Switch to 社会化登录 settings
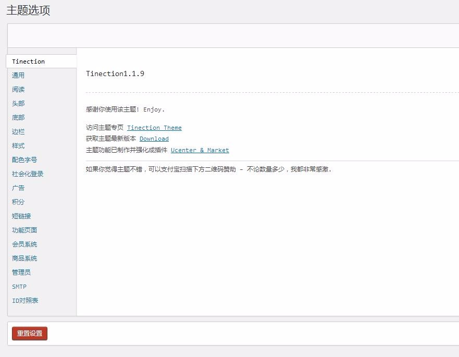 28,174
